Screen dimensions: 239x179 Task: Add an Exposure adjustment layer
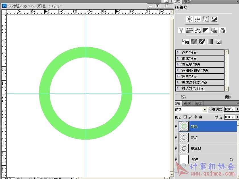pos(214,19)
